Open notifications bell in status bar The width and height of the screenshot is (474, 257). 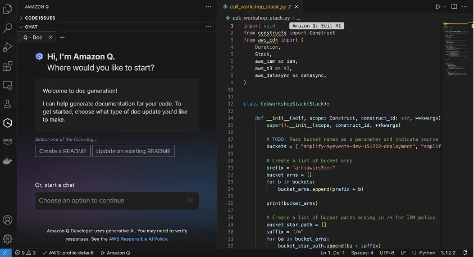coord(465,253)
